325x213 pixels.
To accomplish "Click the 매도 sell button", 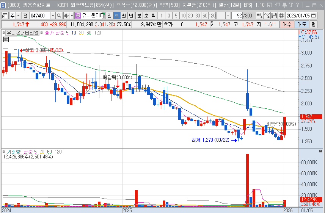I will coord(301,25).
